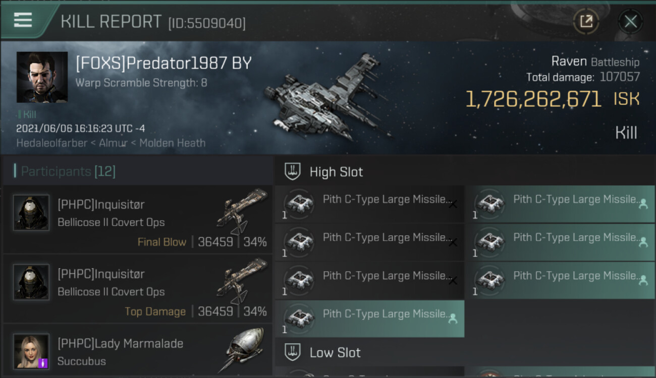The image size is (656, 378).
Task: Click the 1,726,262,671 ISK value
Action: coord(533,99)
